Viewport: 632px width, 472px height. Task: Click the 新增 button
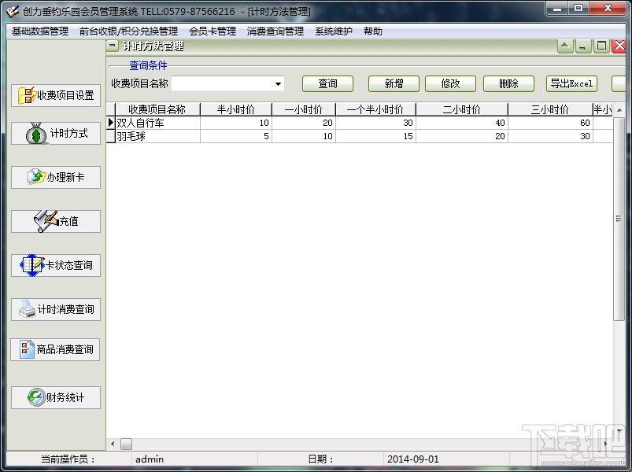(394, 83)
